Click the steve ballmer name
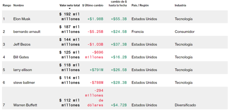The width and height of the screenshot is (229, 110). 24,83
